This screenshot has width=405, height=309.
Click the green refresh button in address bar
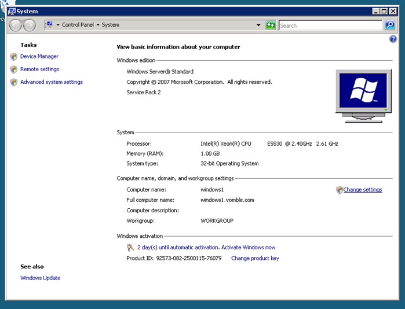coord(271,25)
